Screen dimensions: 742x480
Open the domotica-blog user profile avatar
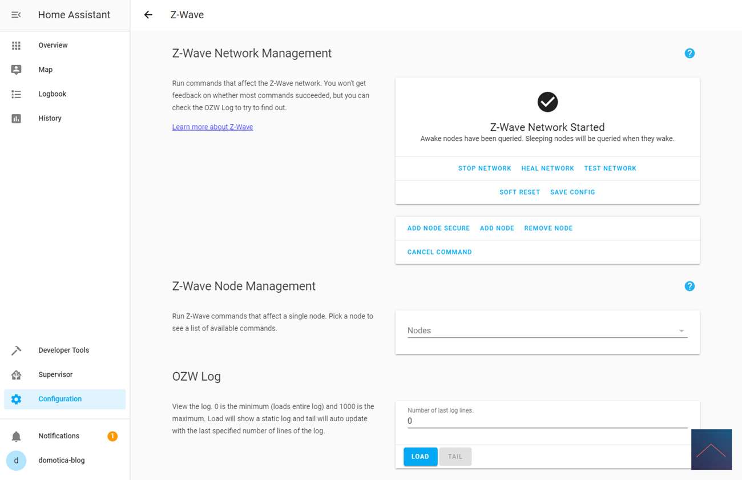click(16, 460)
